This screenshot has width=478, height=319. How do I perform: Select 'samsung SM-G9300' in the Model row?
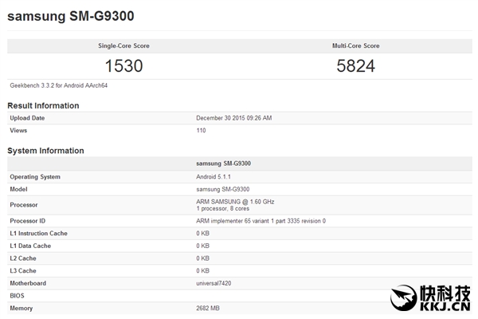click(x=223, y=190)
